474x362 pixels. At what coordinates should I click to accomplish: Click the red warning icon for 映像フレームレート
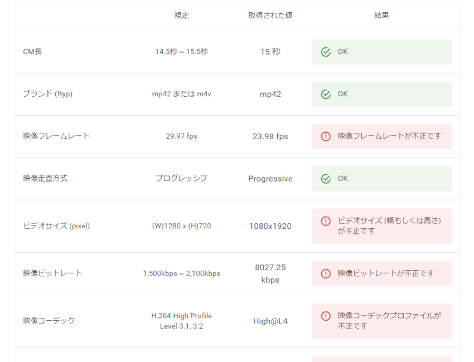tap(326, 136)
